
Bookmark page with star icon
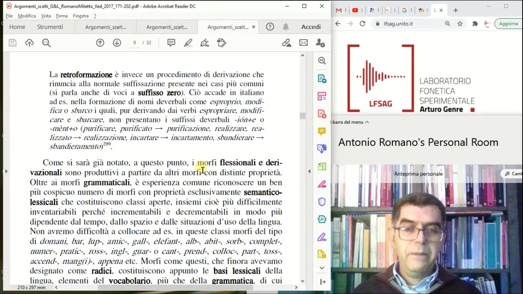460,24
